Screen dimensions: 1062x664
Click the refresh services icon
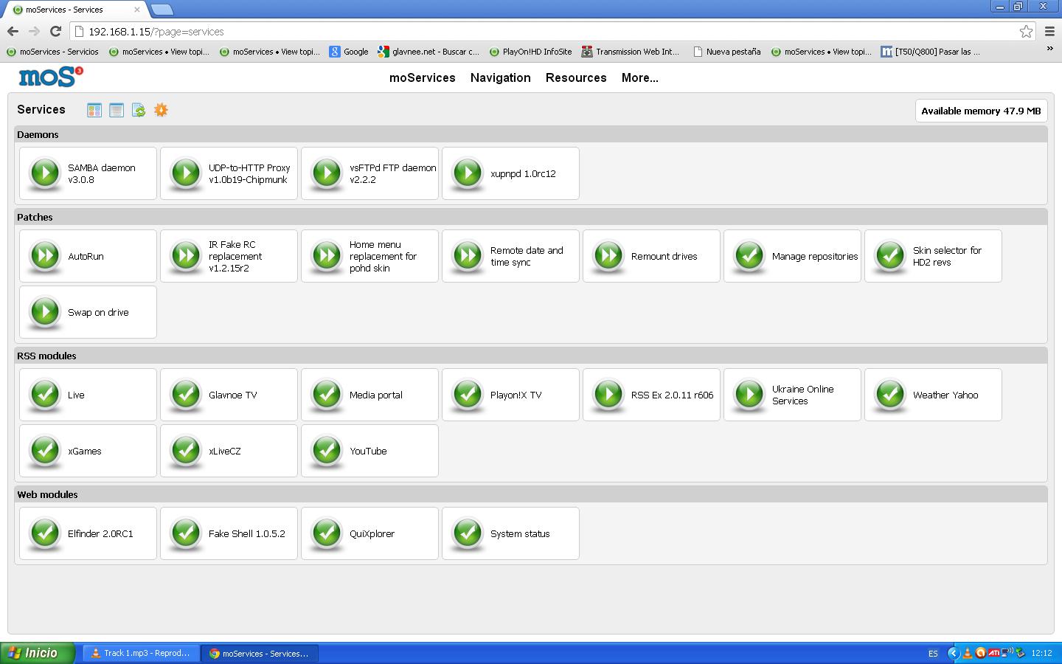point(139,110)
